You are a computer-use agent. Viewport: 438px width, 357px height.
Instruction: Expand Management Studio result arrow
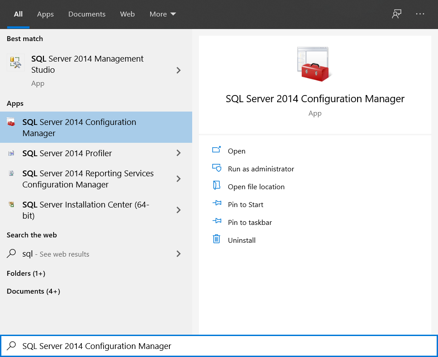point(178,70)
